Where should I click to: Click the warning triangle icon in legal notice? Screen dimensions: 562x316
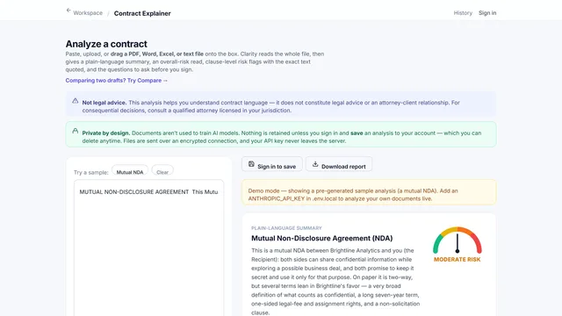[75, 101]
